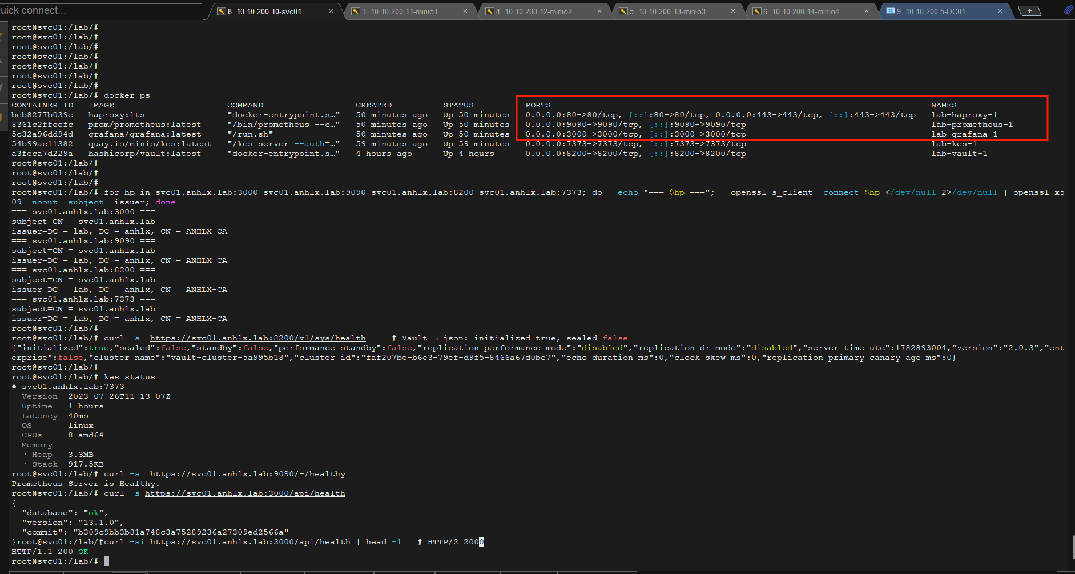Click the PORTS column header
This screenshot has width=1075, height=574.
tap(538, 105)
